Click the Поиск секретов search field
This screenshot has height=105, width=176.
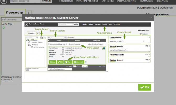tap(25, 1)
